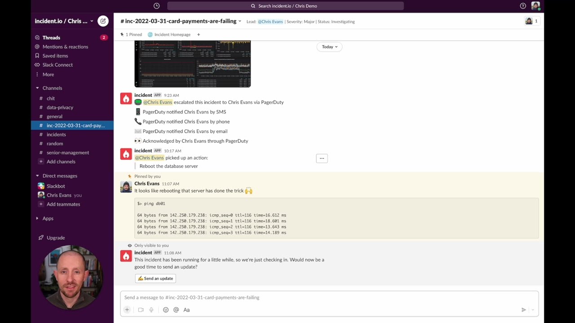Click the plus attach icon in composer
The image size is (575, 323).
click(x=127, y=310)
